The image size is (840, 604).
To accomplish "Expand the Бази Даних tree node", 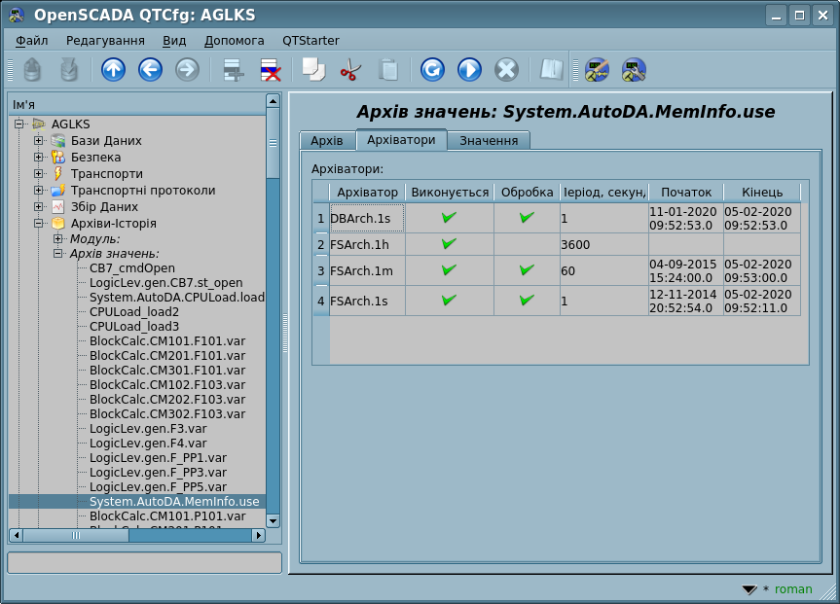I will coord(39,141).
